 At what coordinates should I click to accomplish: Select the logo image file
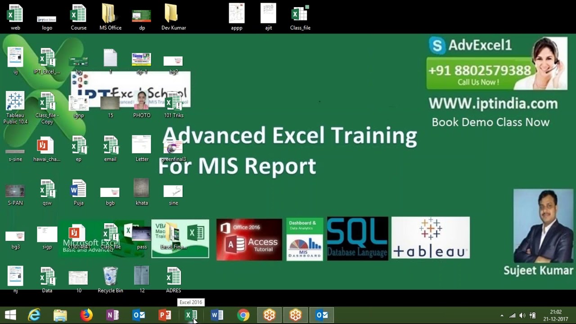tap(47, 22)
